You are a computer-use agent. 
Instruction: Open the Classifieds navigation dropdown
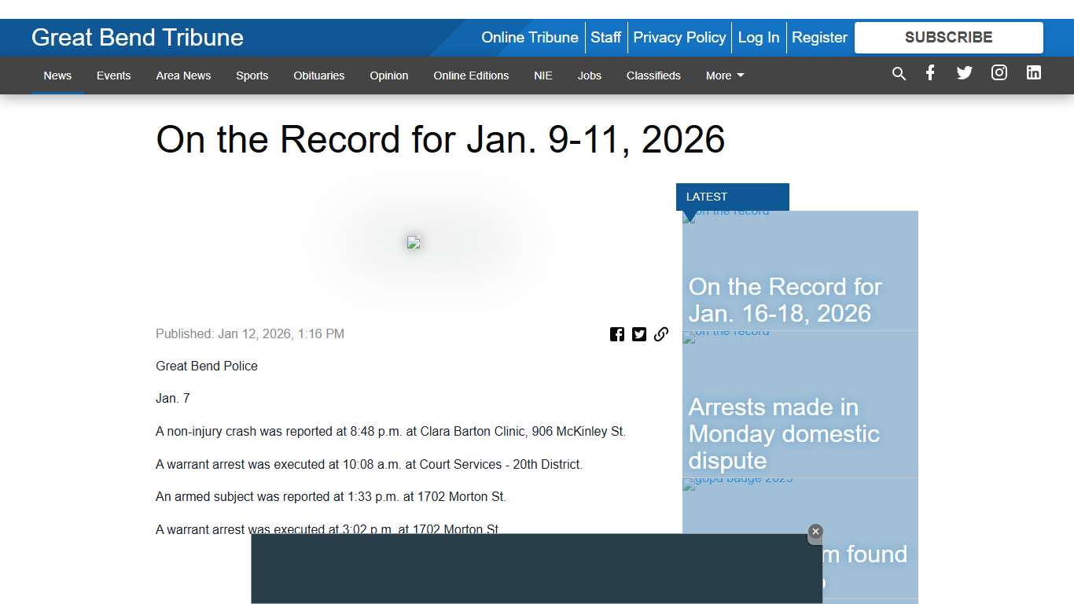(653, 75)
